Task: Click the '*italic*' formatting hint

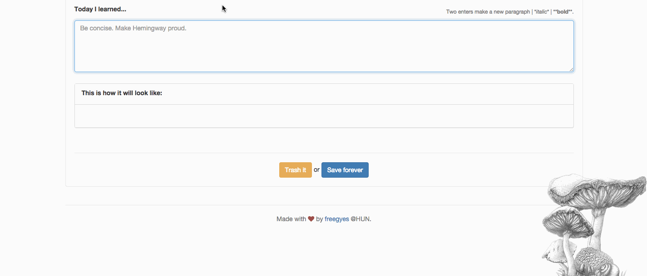Action: click(542, 12)
